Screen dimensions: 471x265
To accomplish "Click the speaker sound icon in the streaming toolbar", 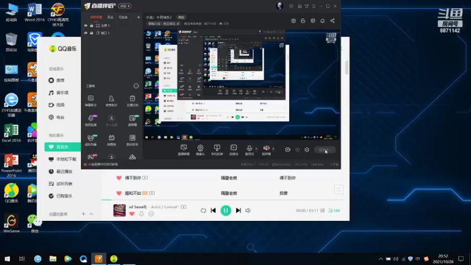I will pos(266,148).
